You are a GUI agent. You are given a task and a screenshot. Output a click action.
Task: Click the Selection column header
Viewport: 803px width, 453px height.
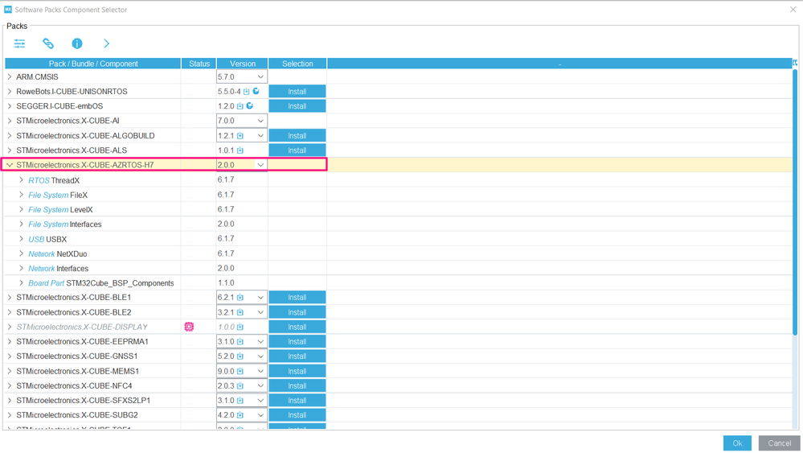pos(297,64)
